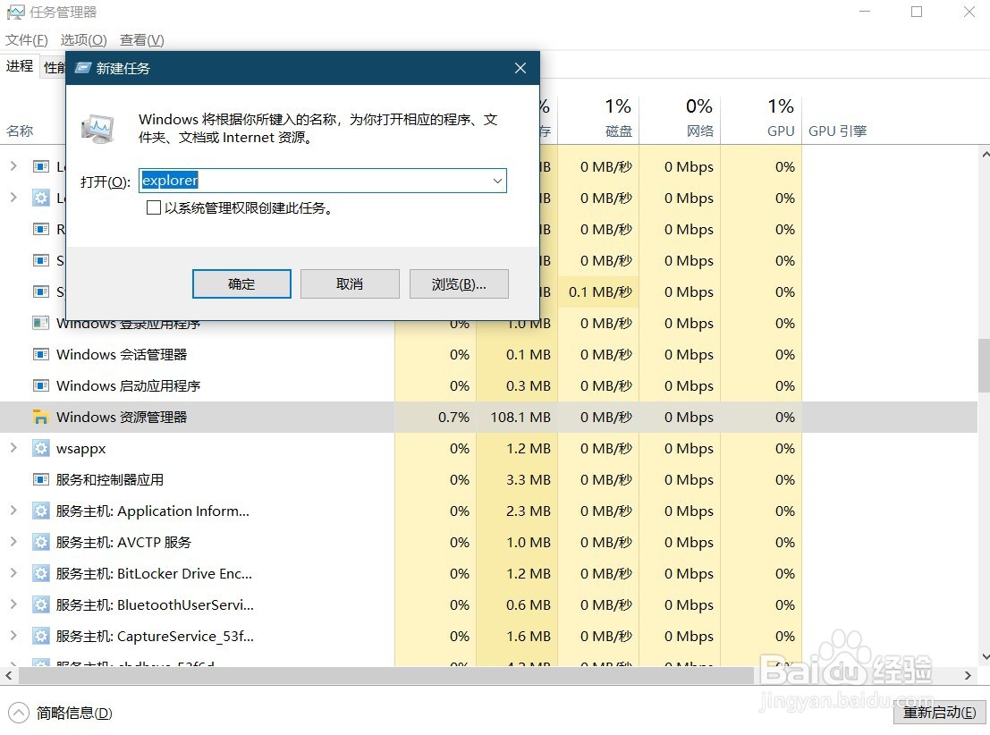Click the 取消 button
Image resolution: width=990 pixels, height=735 pixels.
350,284
